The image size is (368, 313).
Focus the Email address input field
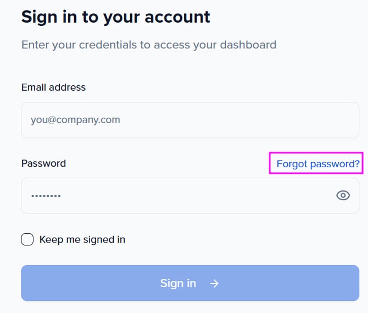pyautogui.click(x=190, y=120)
